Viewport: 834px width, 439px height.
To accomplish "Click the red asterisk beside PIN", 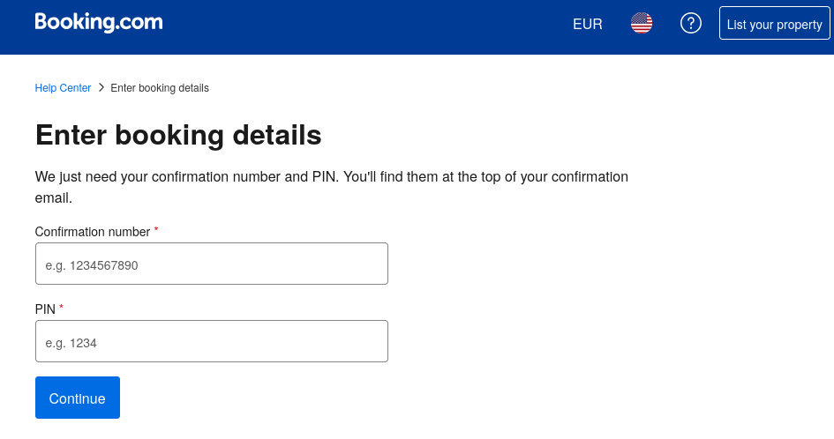I will [x=62, y=308].
